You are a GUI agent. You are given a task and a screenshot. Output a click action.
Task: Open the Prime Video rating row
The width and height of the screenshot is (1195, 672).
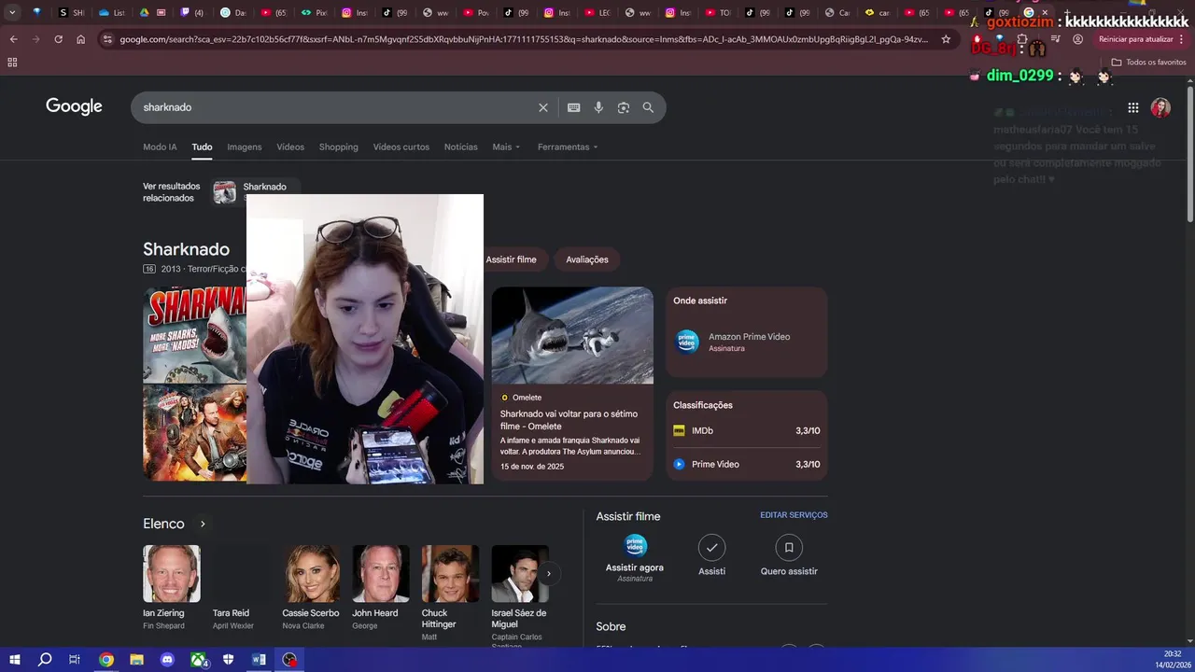click(x=747, y=464)
